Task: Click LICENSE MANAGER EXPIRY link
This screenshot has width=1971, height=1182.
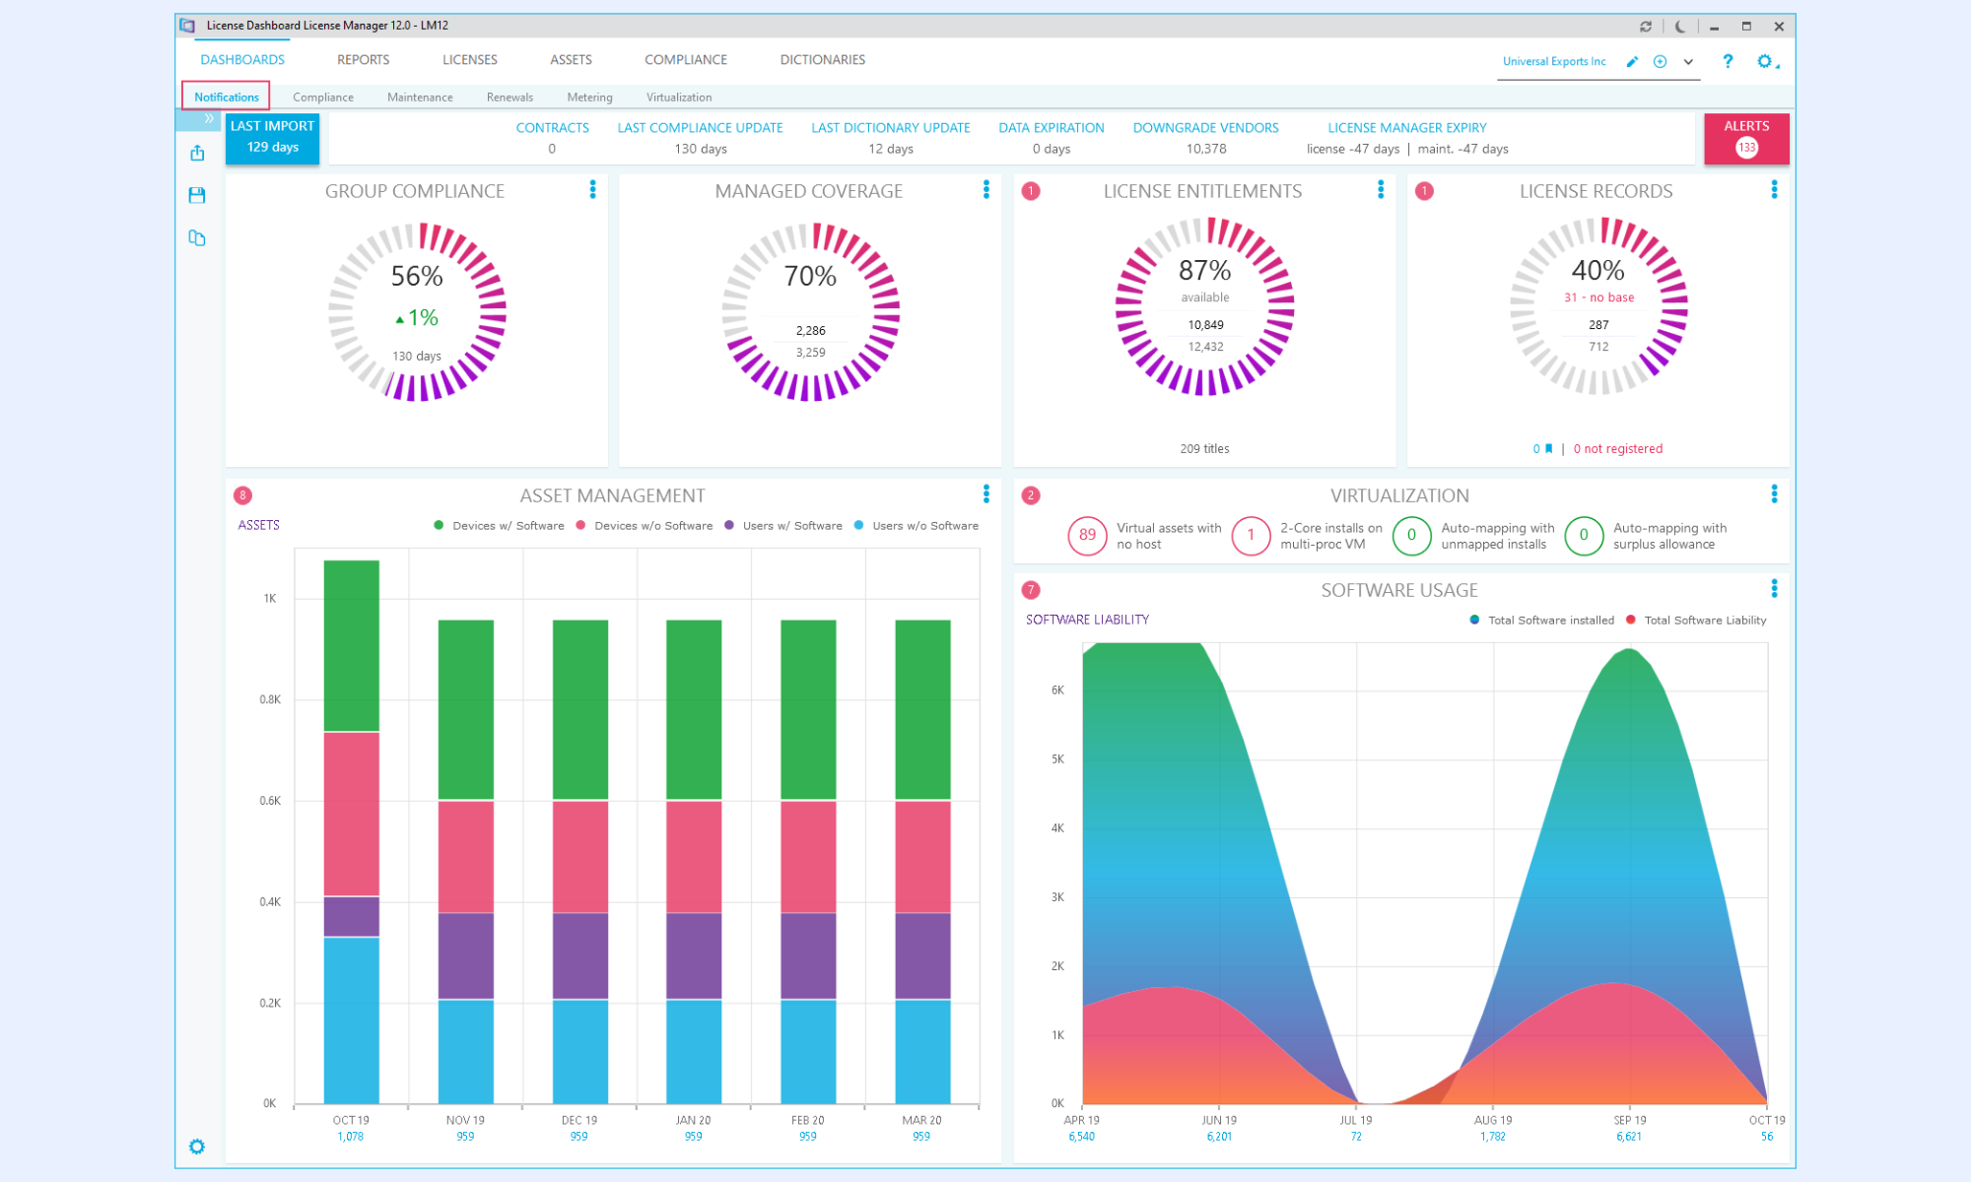Action: tap(1407, 128)
